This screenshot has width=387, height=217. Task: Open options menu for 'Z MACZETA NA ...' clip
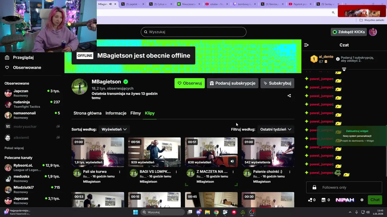click(x=233, y=172)
